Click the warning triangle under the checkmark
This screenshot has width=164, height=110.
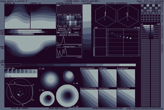(x=69, y=32)
